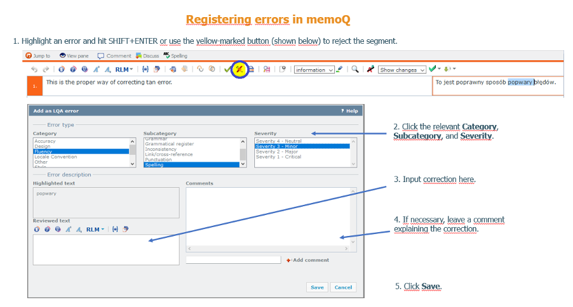Click the split segments icon
Viewport: 573px width, 307px height.
point(212,69)
